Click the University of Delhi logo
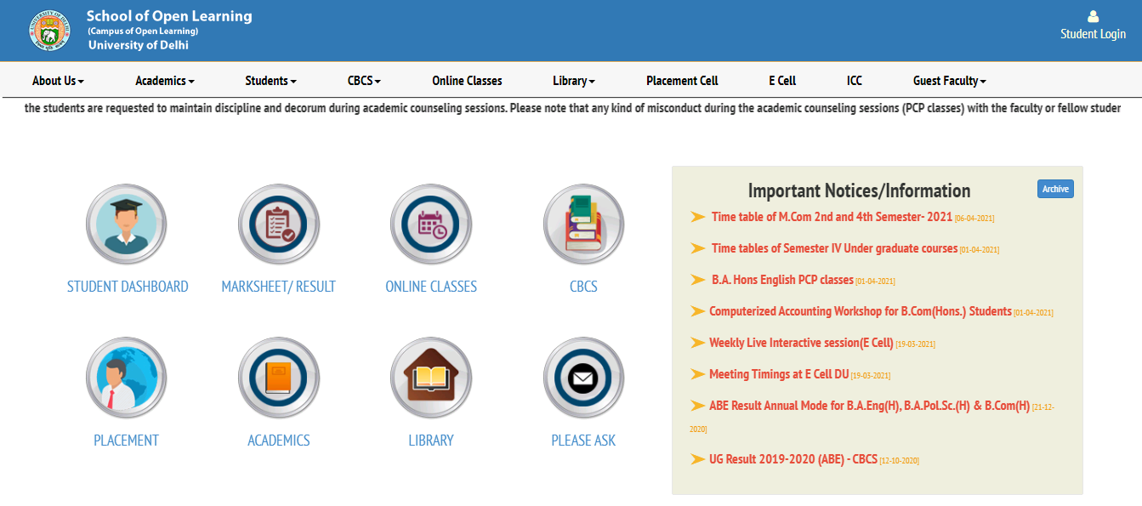 pyautogui.click(x=49, y=31)
